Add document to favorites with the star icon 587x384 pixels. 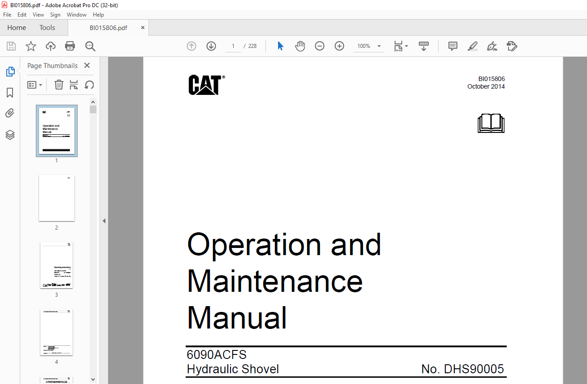(x=30, y=46)
